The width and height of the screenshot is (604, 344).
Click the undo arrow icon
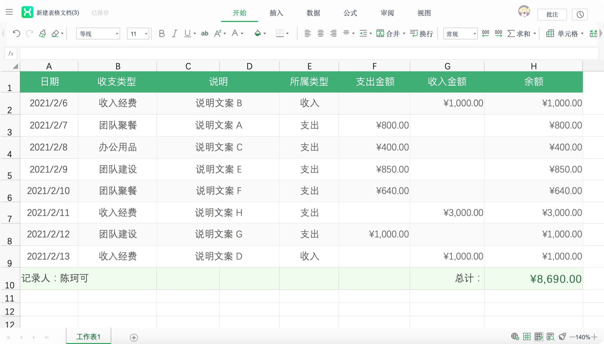(16, 33)
